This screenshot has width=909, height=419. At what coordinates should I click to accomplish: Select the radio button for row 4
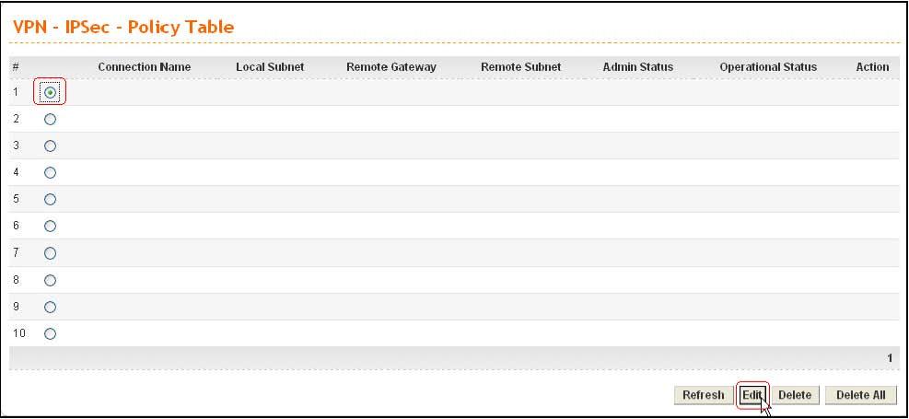click(x=51, y=172)
